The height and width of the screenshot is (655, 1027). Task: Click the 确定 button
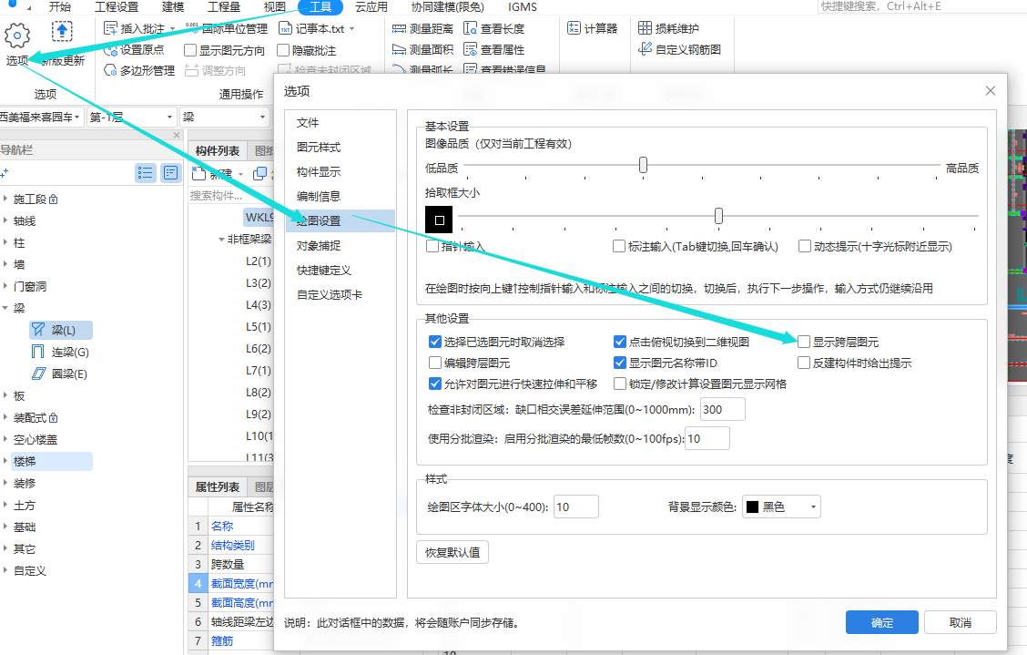(x=881, y=622)
